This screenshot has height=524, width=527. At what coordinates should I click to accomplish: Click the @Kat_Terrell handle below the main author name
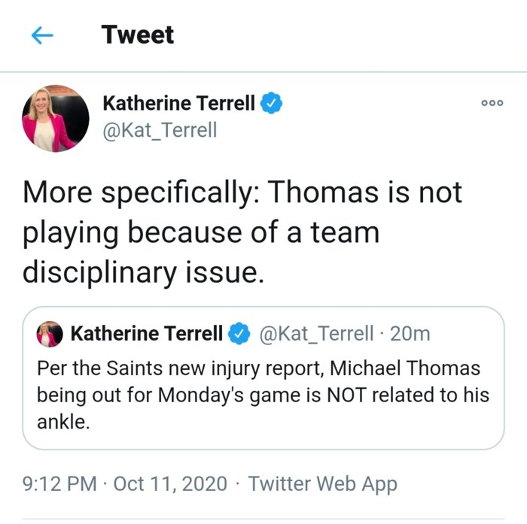click(x=159, y=130)
